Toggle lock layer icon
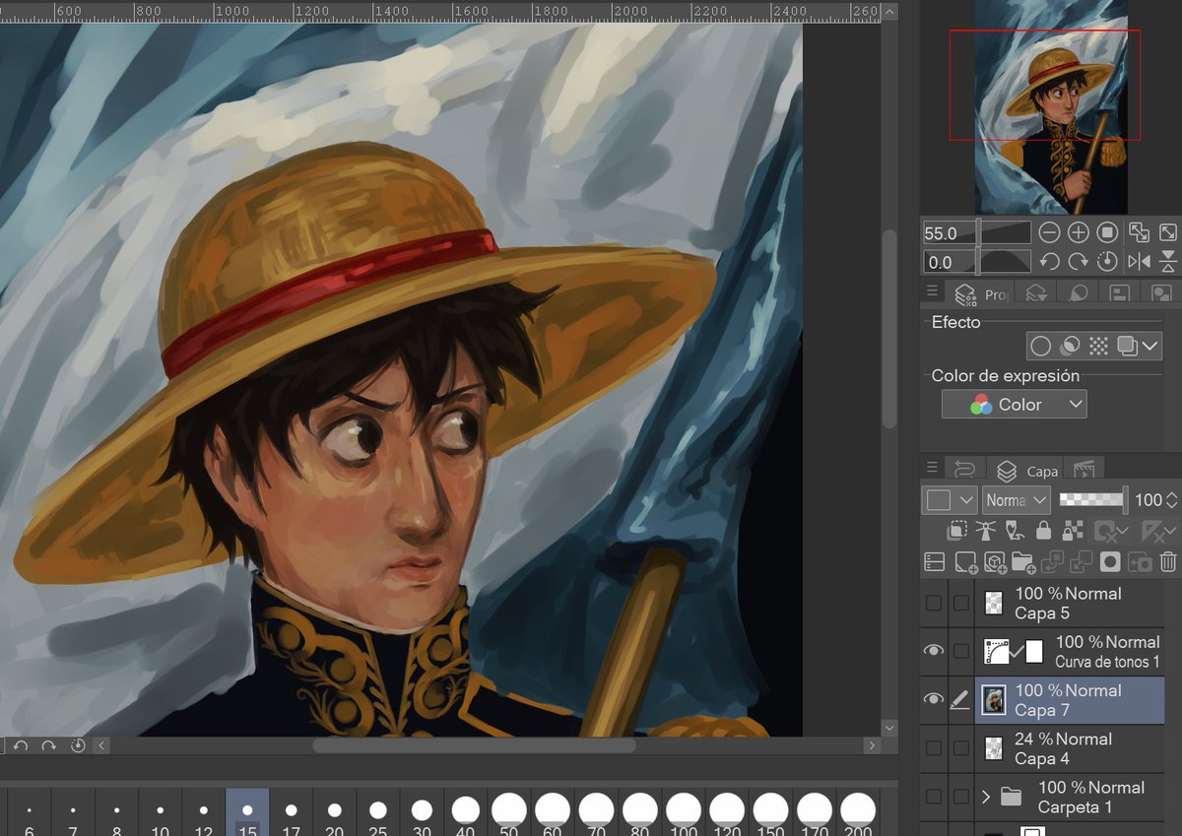The height and width of the screenshot is (836, 1182). point(1043,532)
